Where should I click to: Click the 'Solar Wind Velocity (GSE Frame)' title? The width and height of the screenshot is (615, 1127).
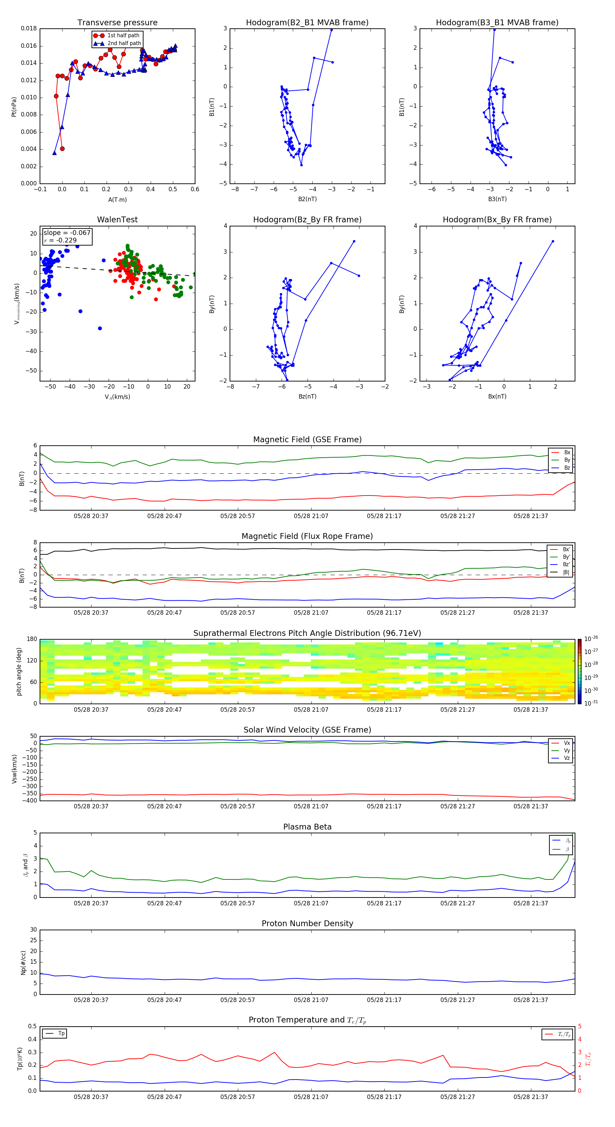pos(307,730)
